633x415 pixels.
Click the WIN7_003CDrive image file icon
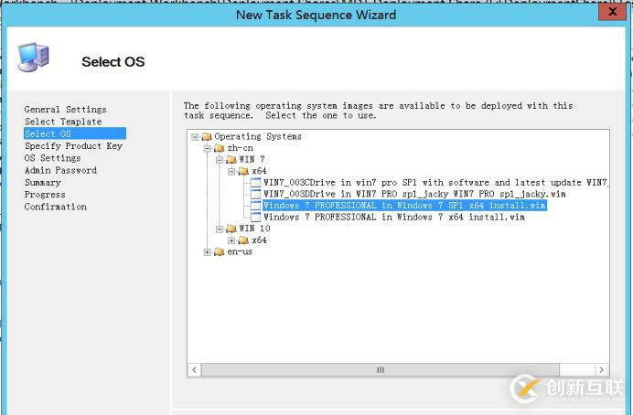tap(255, 183)
